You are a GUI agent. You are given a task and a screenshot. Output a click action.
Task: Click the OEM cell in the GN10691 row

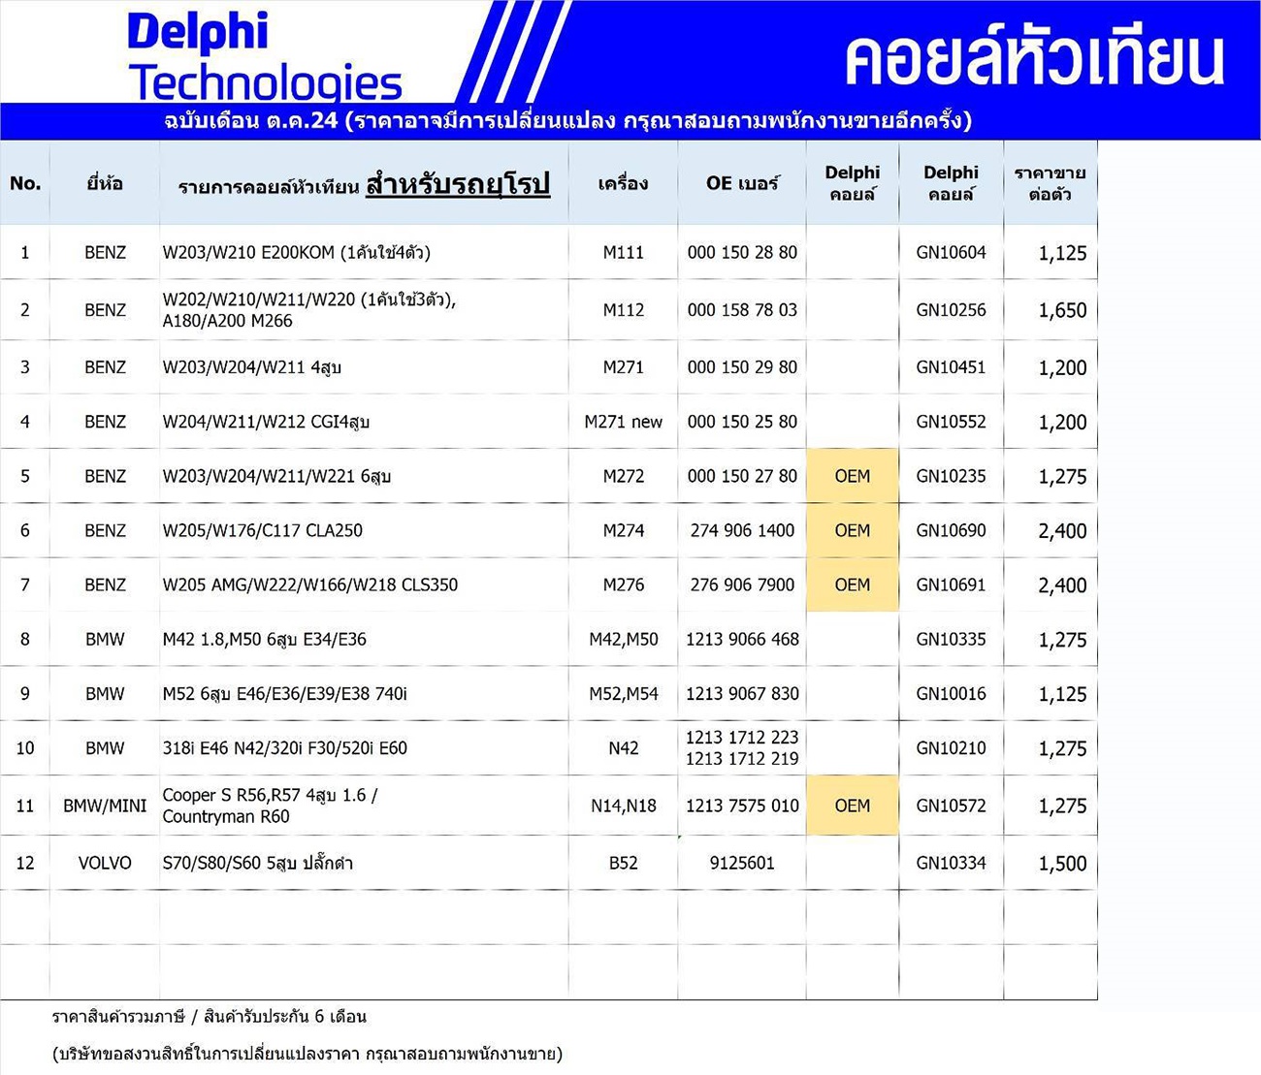tap(853, 585)
